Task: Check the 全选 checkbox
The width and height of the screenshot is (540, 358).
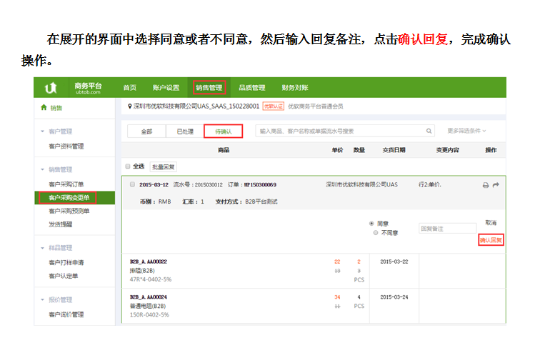Action: coord(128,166)
